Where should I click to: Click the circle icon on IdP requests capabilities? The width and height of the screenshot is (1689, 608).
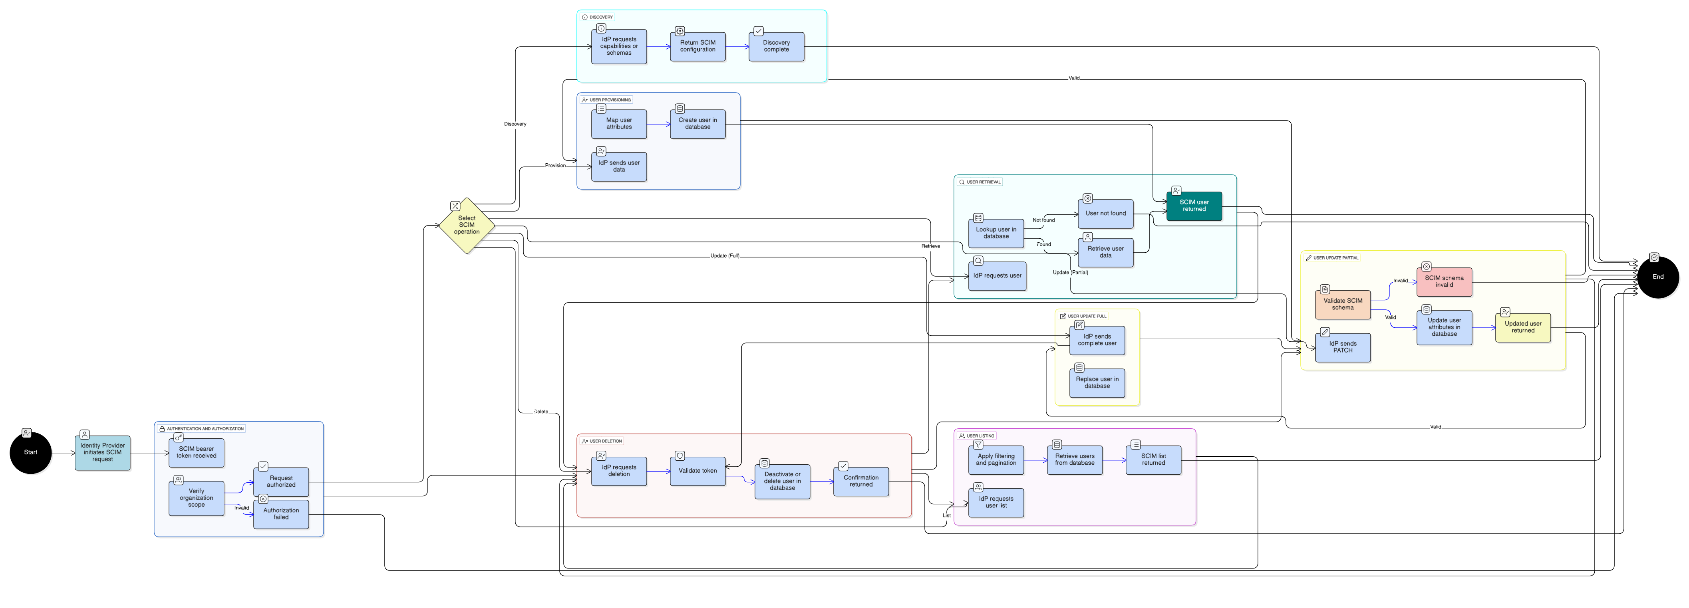601,28
